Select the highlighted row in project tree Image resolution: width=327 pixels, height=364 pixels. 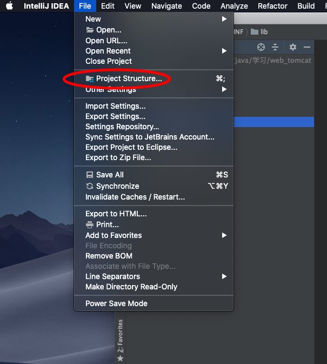(274, 122)
